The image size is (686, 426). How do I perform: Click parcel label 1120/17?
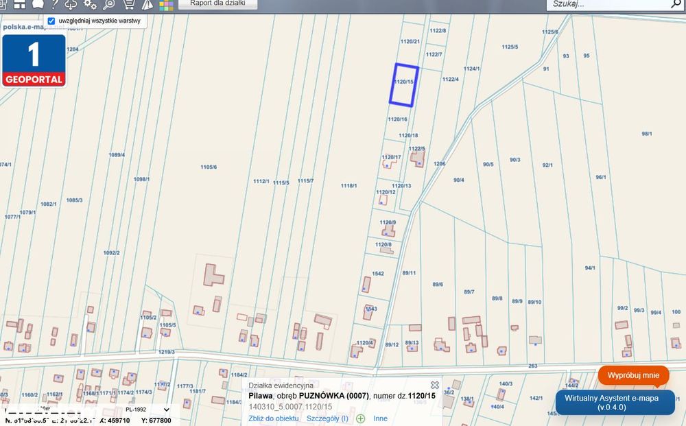pyautogui.click(x=391, y=157)
